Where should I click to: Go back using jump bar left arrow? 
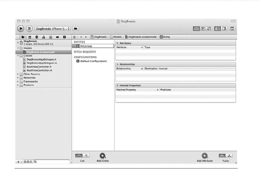[81, 37]
